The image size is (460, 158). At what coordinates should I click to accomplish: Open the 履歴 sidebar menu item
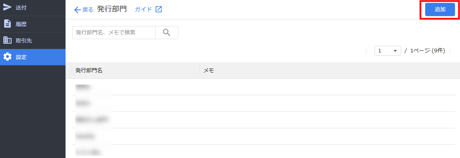(x=33, y=24)
